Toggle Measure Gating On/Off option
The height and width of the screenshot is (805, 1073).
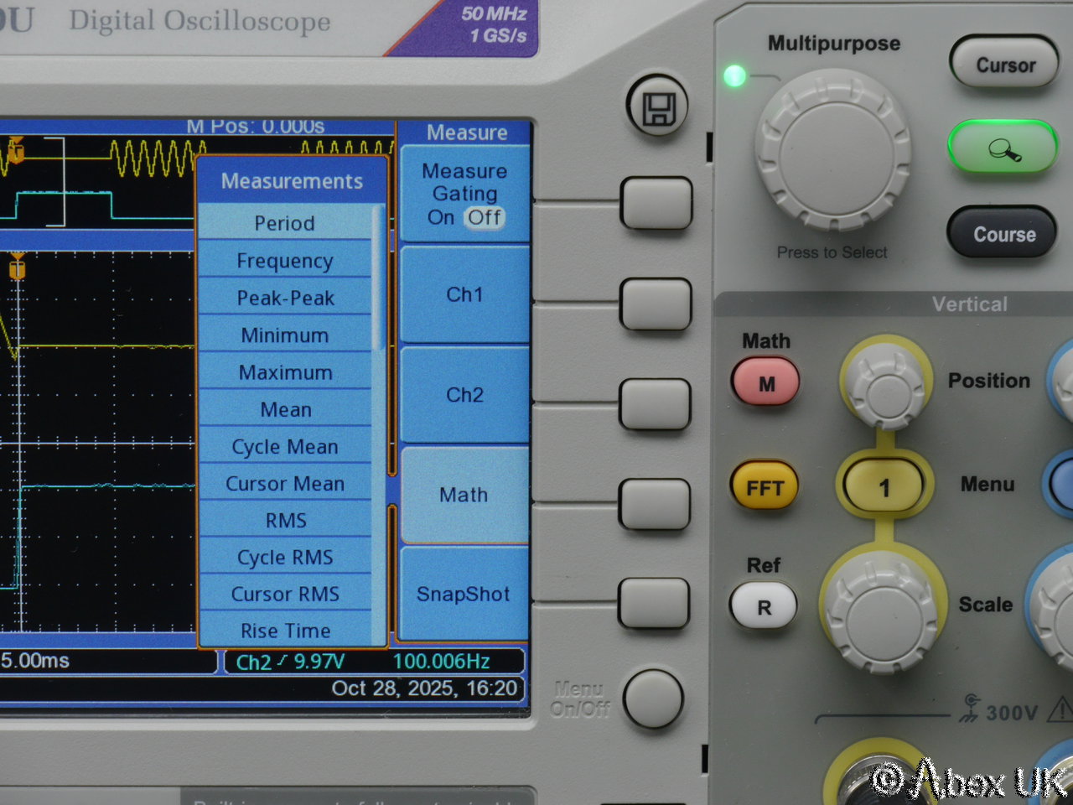pos(464,195)
